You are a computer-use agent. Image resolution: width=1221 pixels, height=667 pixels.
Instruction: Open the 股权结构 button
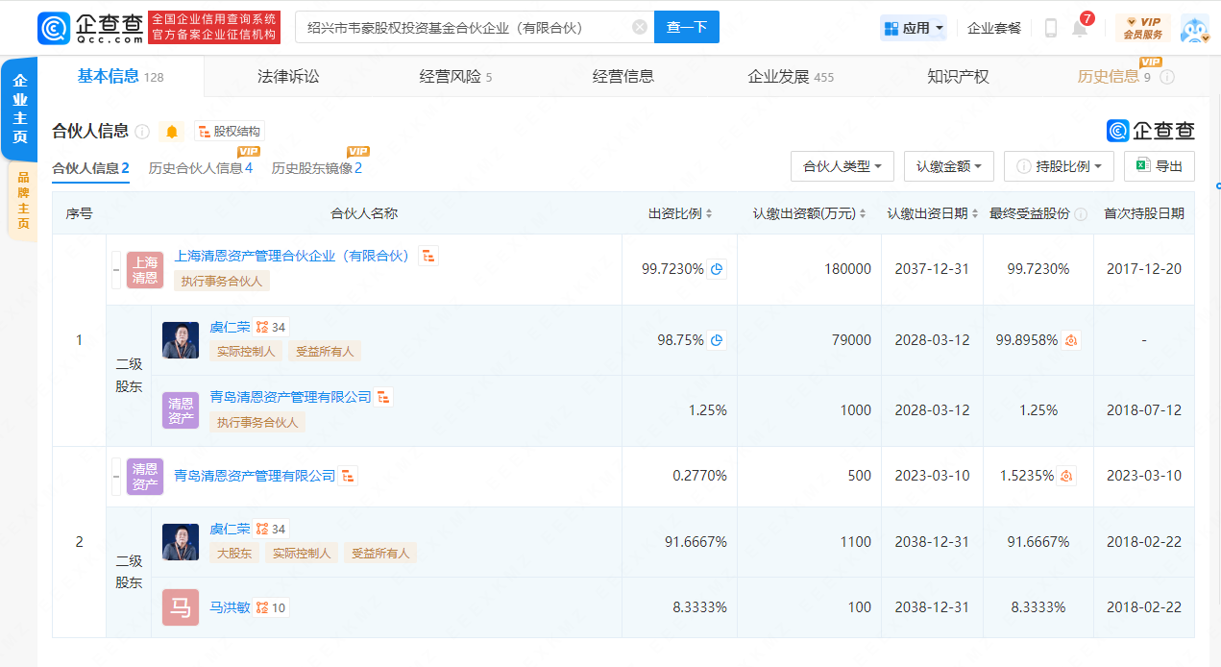click(x=229, y=132)
